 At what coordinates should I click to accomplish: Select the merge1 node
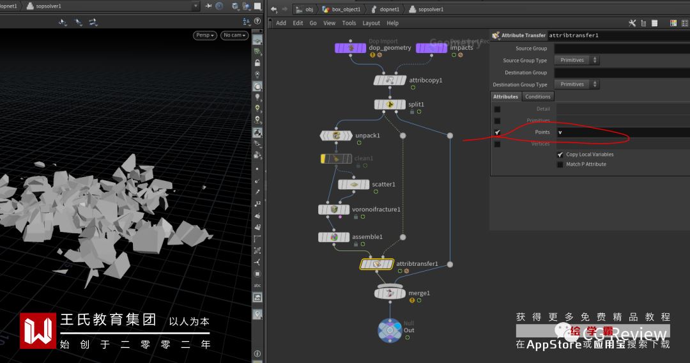point(390,293)
